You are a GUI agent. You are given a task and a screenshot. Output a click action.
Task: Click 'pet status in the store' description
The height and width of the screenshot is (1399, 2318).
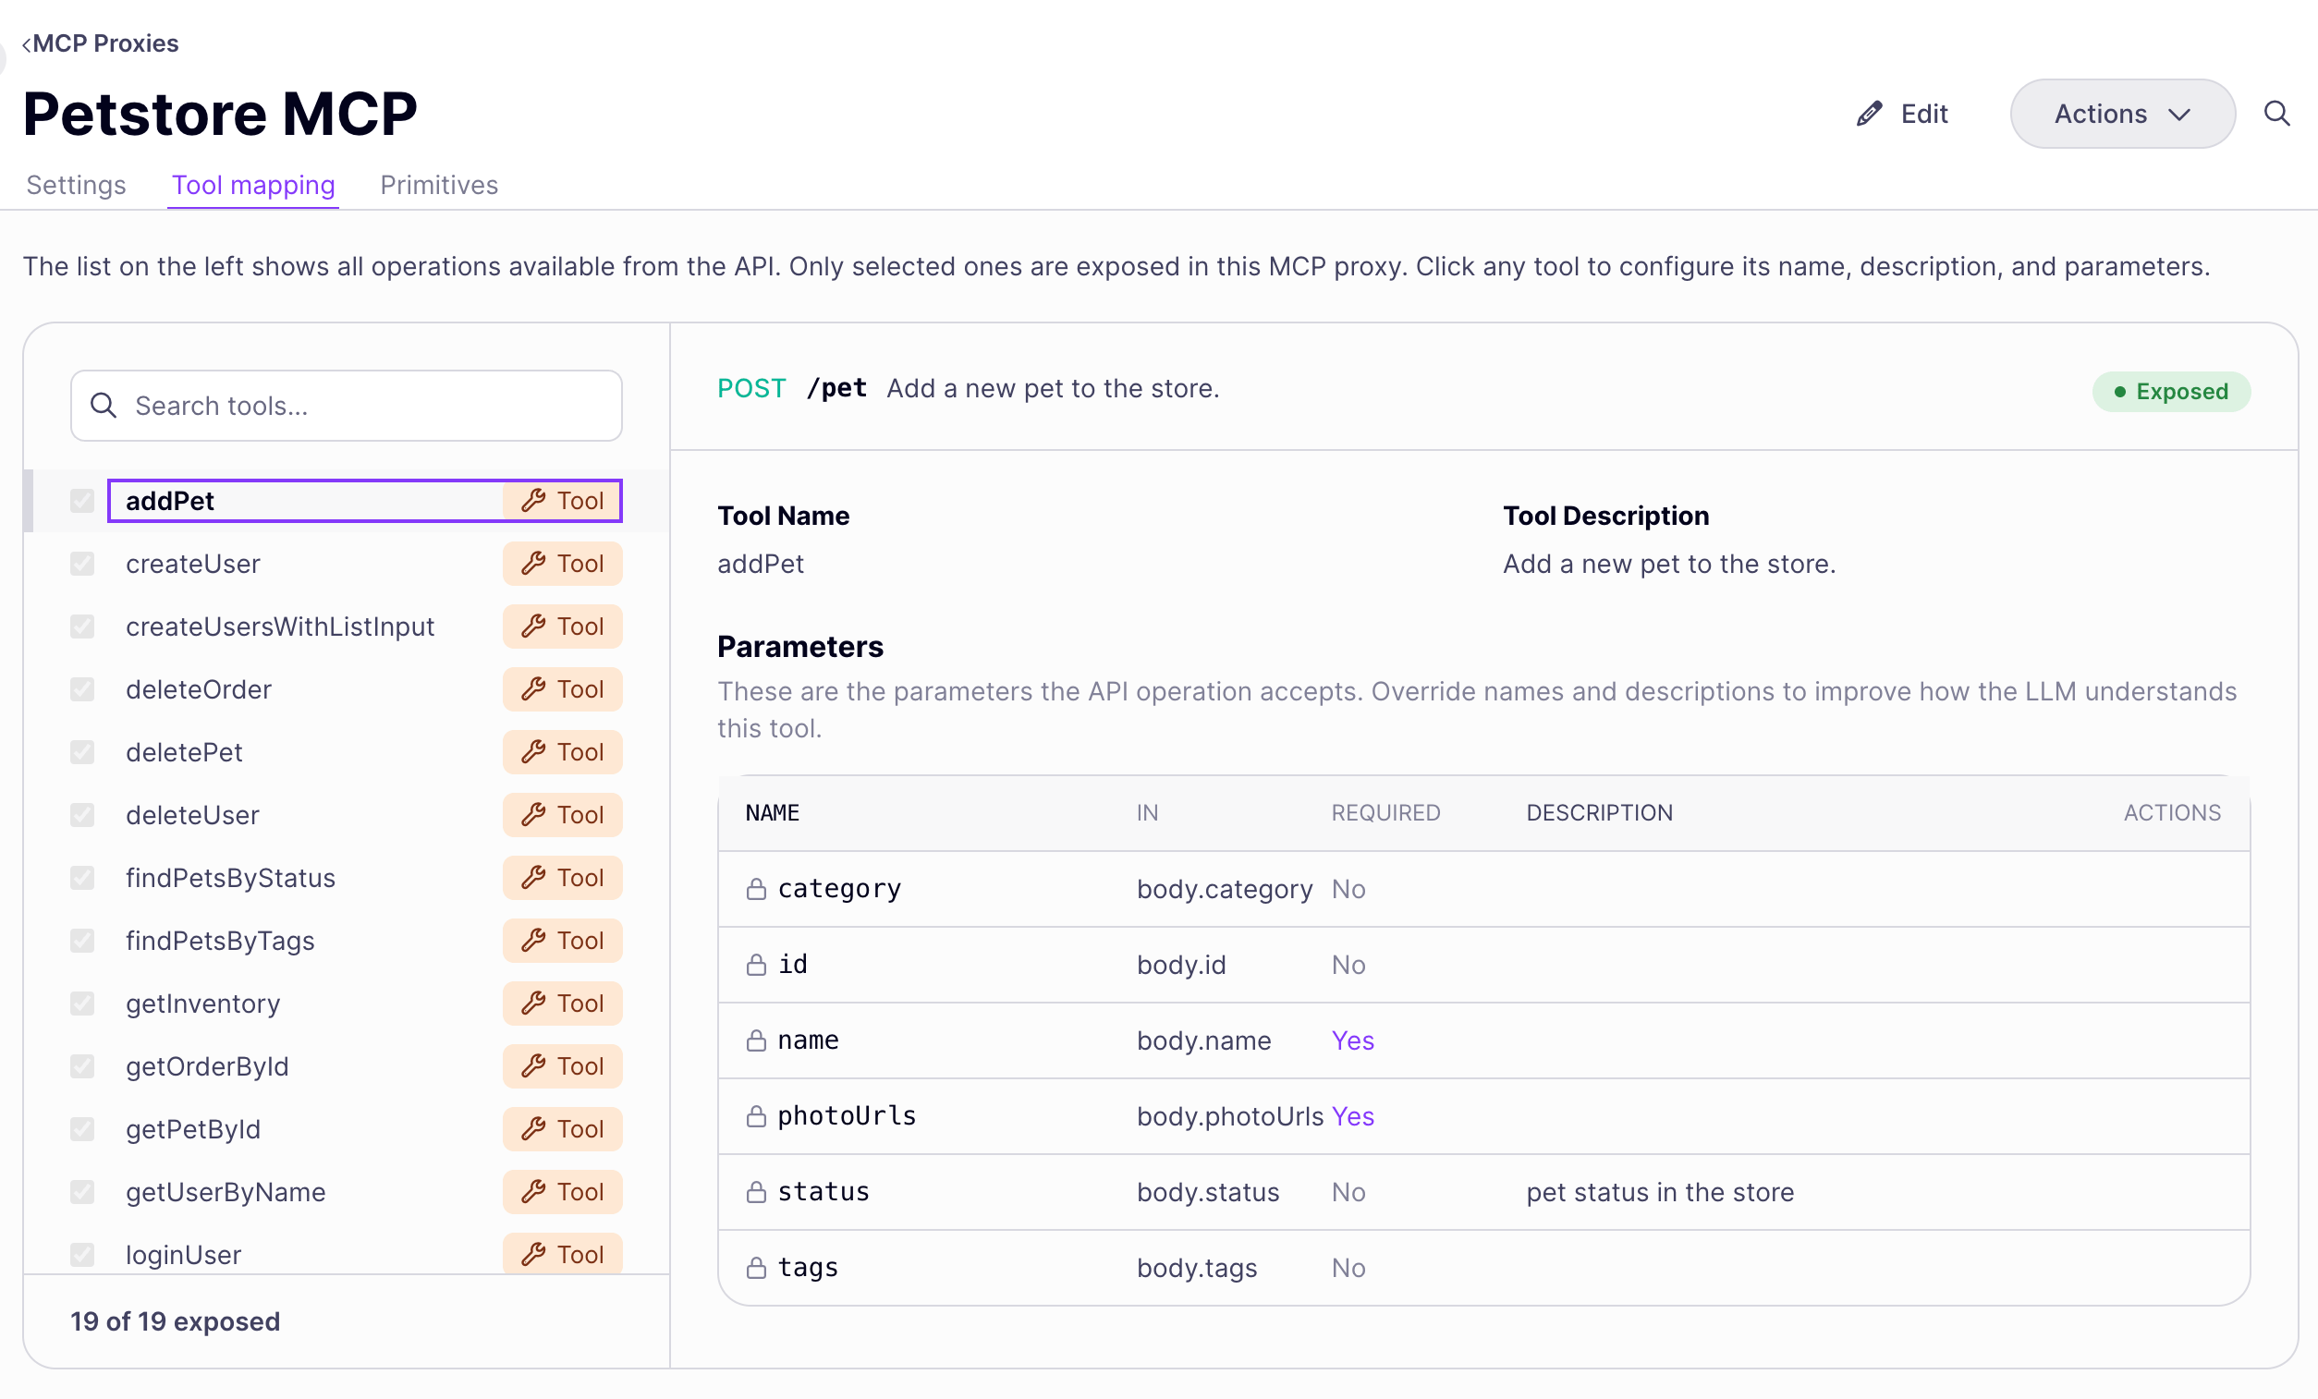click(1660, 1192)
